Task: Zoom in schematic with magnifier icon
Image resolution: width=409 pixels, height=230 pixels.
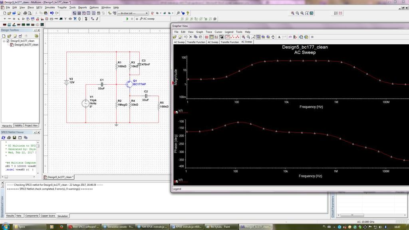Action: pyautogui.click(x=293, y=13)
